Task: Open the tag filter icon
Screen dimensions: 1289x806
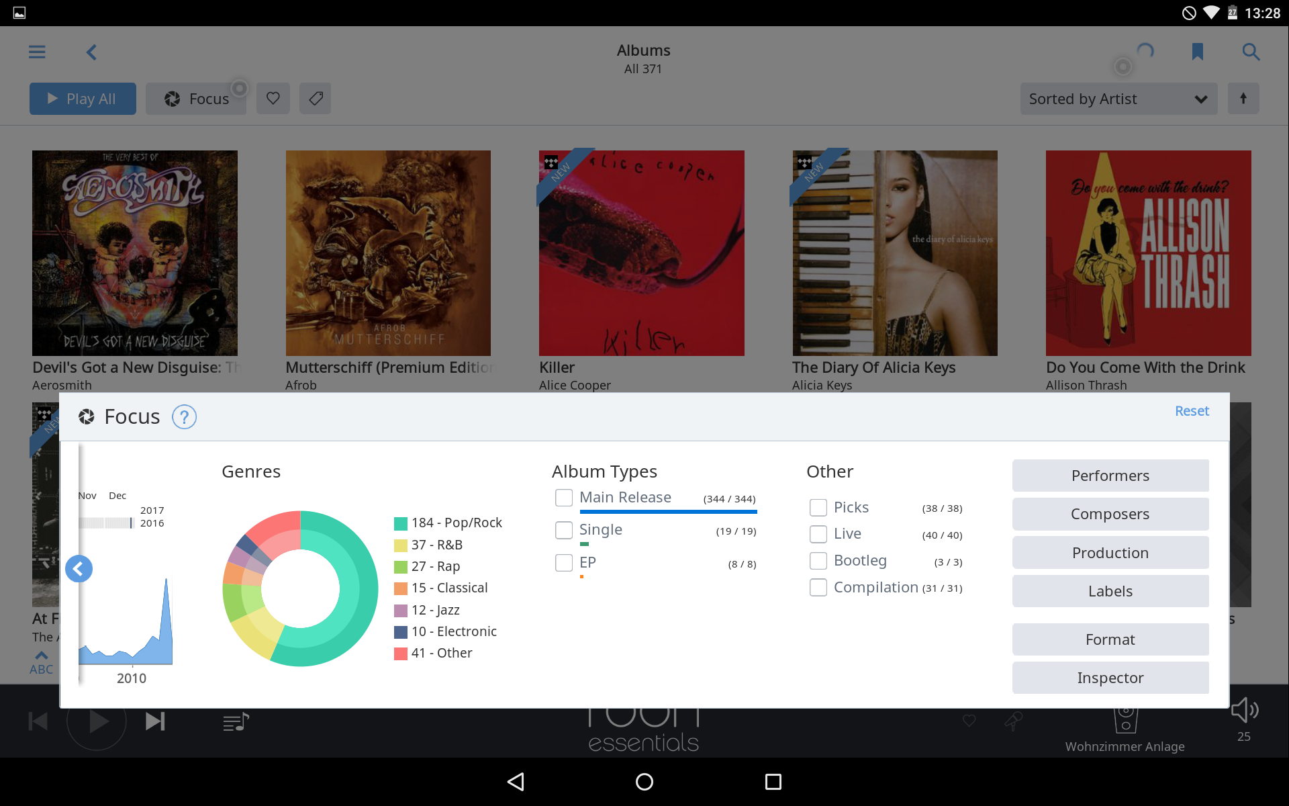Action: [x=316, y=99]
